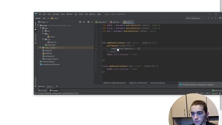Image resolution: width=222 pixels, height=125 pixels.
Task: Select External Libraries node
Action: (x=47, y=62)
